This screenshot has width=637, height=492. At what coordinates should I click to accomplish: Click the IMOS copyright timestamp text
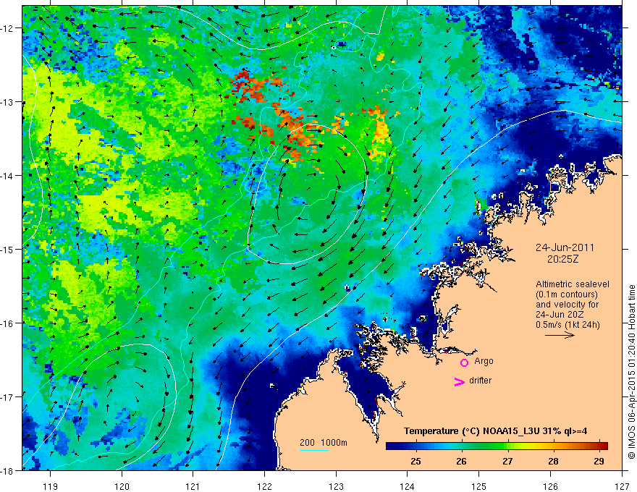(631, 372)
